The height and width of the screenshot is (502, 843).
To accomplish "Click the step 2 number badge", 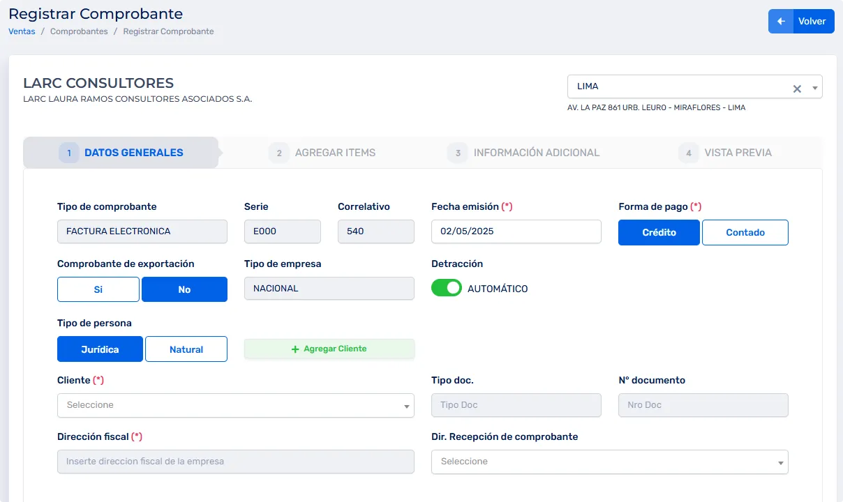I will click(x=278, y=153).
